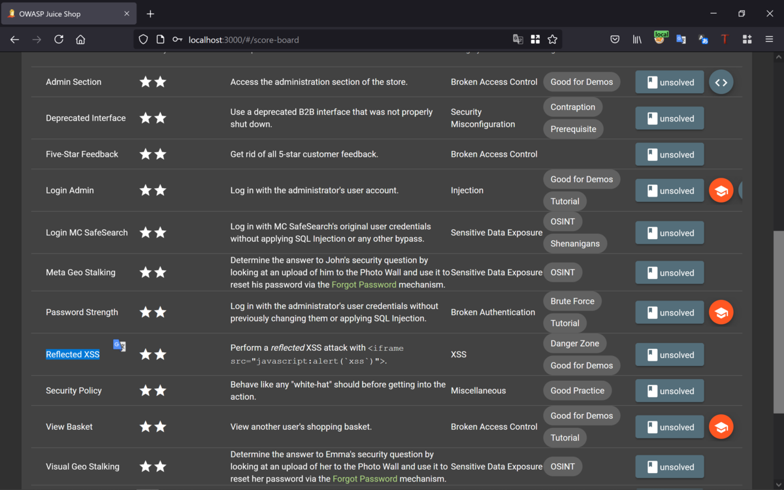Open the tracking protection shield icon
Image resolution: width=784 pixels, height=490 pixels.
(143, 39)
